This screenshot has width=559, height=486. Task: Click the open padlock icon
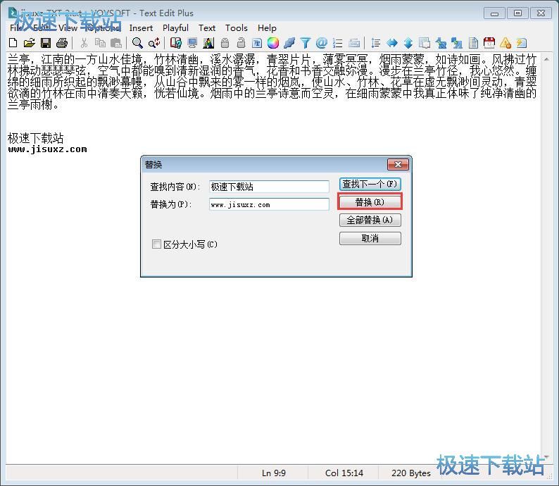point(241,43)
